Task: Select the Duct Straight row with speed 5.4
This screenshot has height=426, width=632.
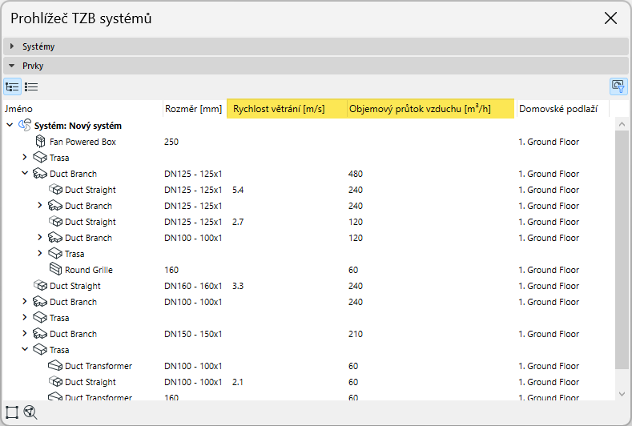Action: pyautogui.click(x=91, y=190)
